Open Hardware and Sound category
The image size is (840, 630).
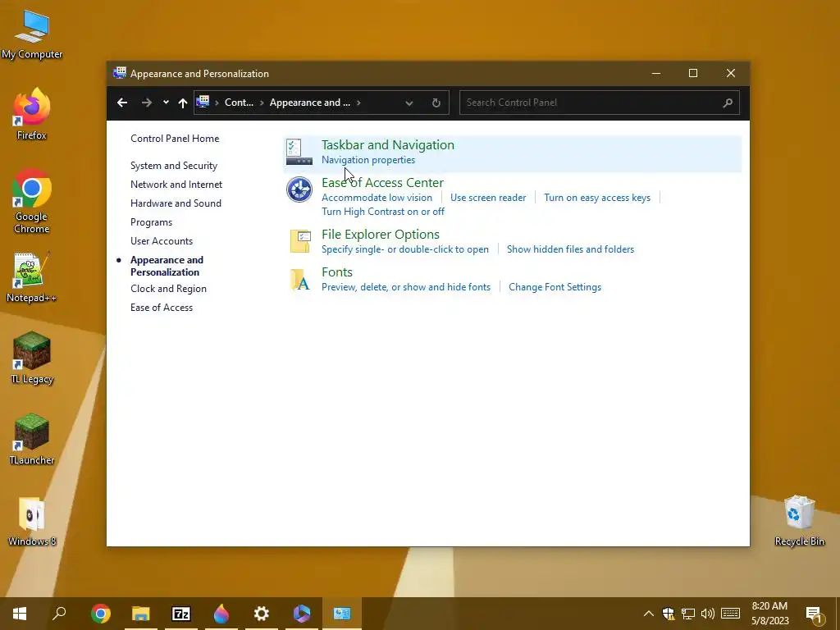176,203
